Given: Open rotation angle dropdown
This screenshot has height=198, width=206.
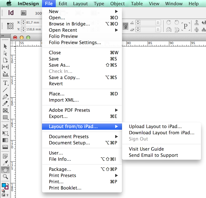Looking at the screenshot, I should [158, 23].
